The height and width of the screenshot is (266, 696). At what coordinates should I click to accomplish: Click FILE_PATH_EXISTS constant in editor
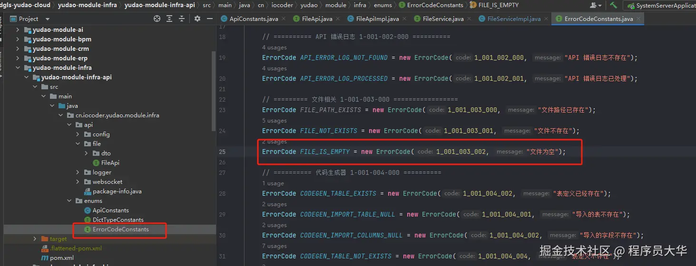pyautogui.click(x=331, y=110)
